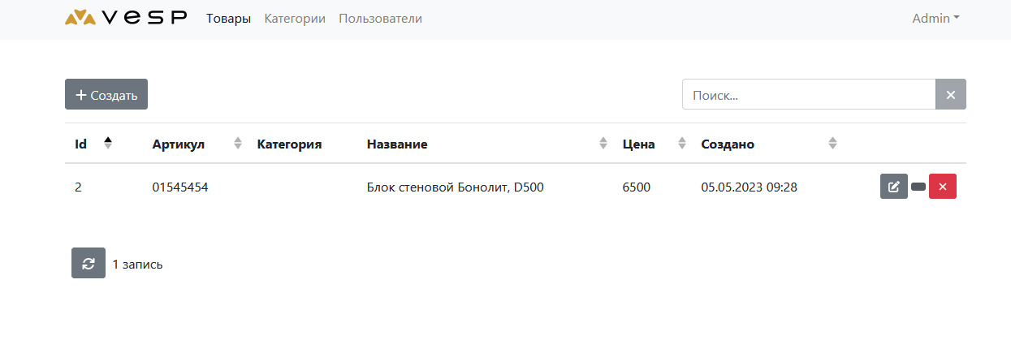Click the article number 01545454
Screen dimensions: 1011x340
(180, 187)
